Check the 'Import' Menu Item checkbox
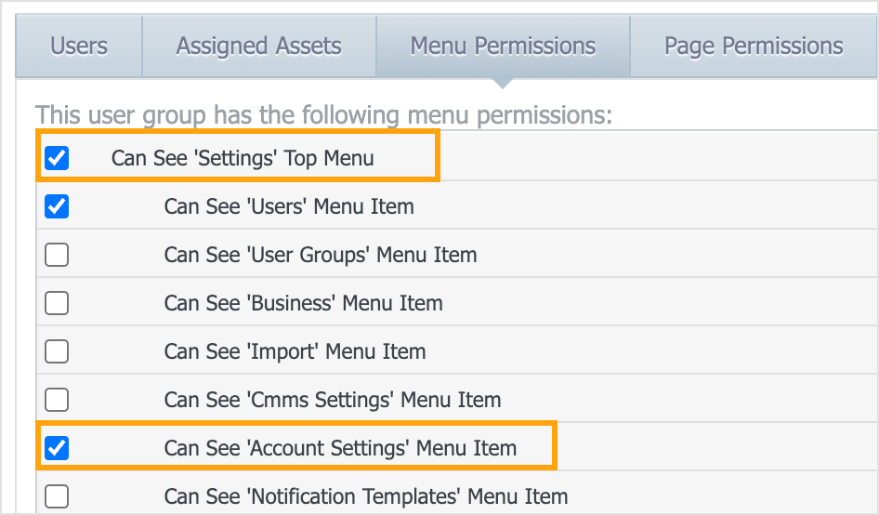This screenshot has width=879, height=515. [x=58, y=351]
